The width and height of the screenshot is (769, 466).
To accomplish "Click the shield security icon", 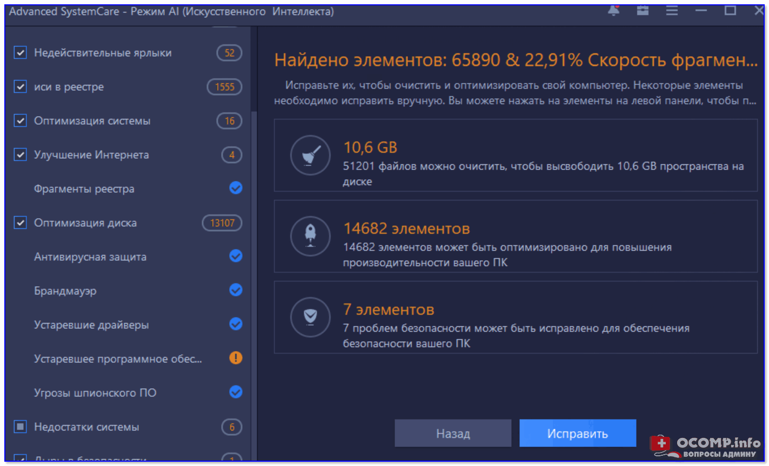I will point(310,317).
